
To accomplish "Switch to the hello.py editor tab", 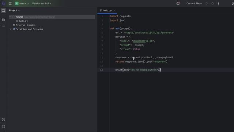I will pyautogui.click(x=107, y=11).
